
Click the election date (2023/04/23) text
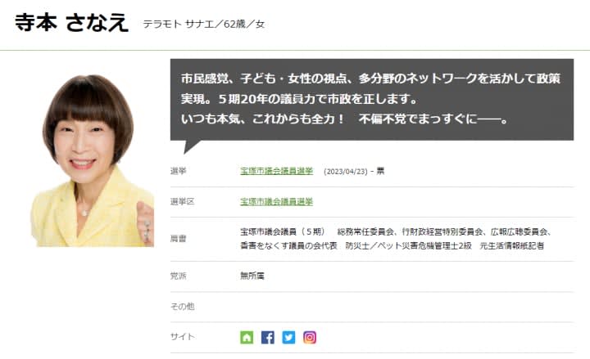pos(346,172)
